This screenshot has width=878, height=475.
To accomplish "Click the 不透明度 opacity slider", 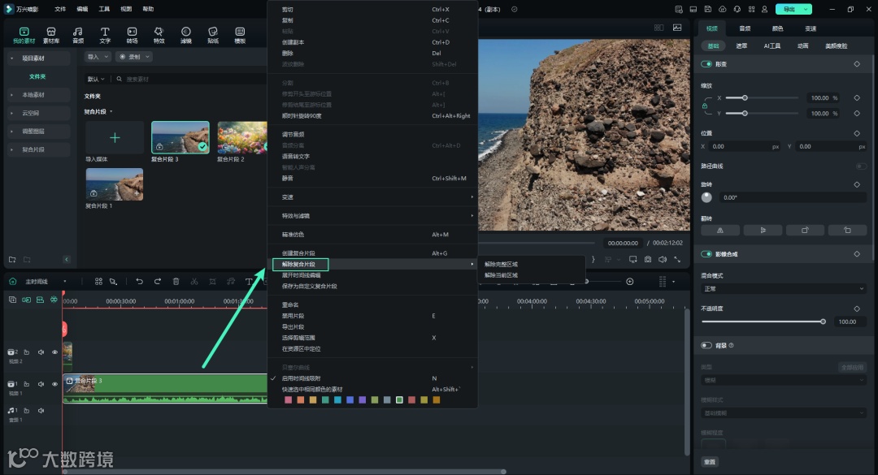I will tap(762, 322).
